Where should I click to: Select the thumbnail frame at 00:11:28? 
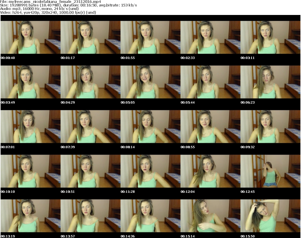[x=150, y=171]
